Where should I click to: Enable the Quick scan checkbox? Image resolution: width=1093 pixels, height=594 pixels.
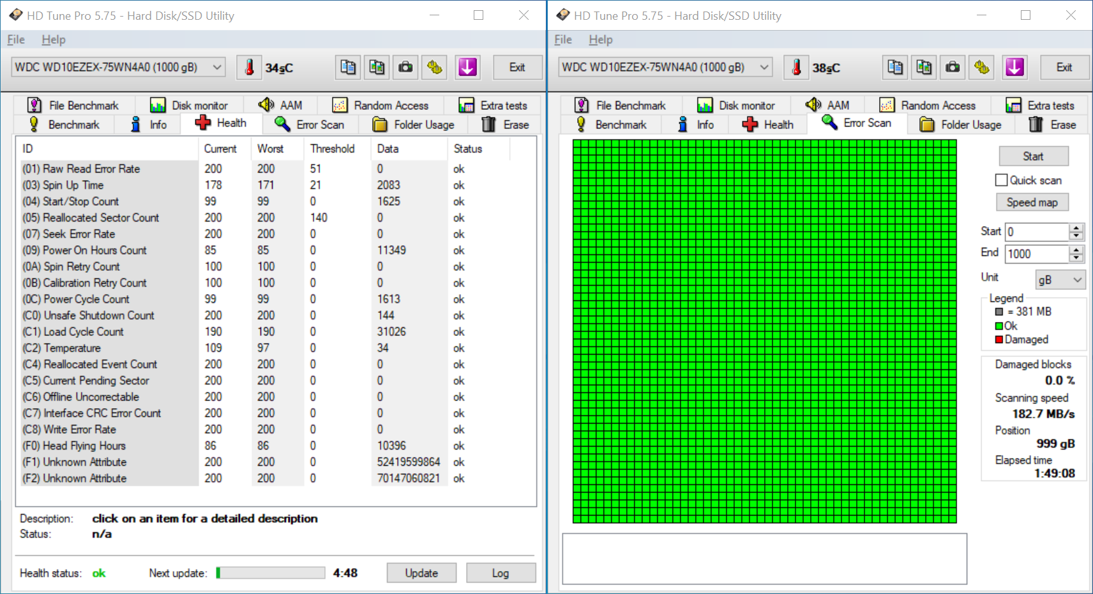click(1002, 180)
